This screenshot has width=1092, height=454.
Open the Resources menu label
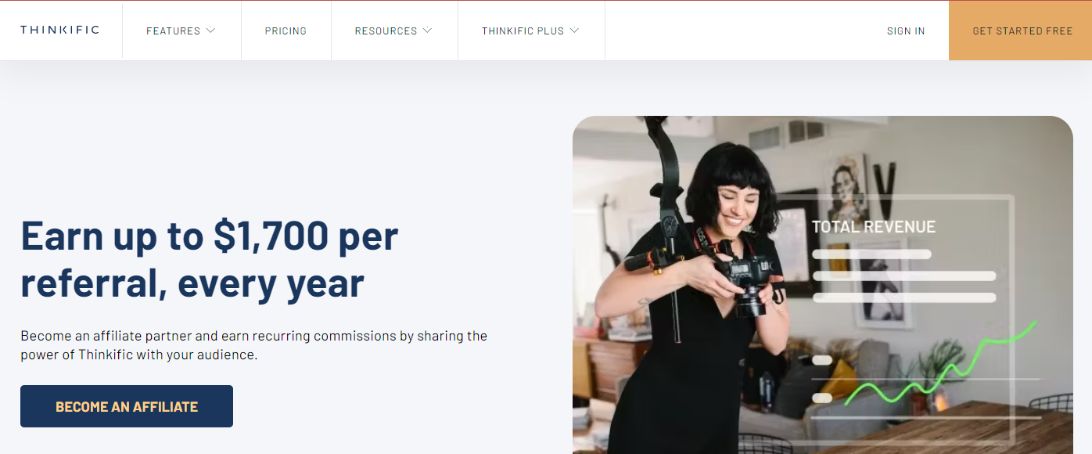[x=386, y=31]
